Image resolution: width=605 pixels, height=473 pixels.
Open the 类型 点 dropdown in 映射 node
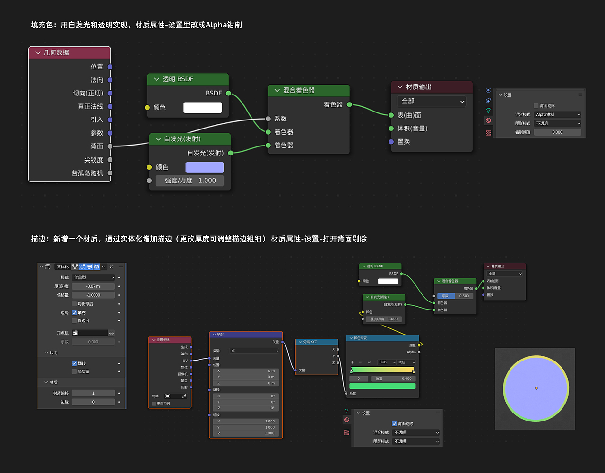[254, 351]
